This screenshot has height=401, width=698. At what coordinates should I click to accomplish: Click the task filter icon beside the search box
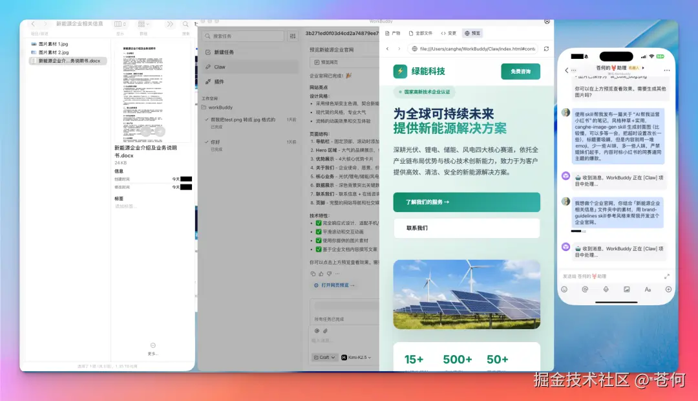pyautogui.click(x=293, y=36)
